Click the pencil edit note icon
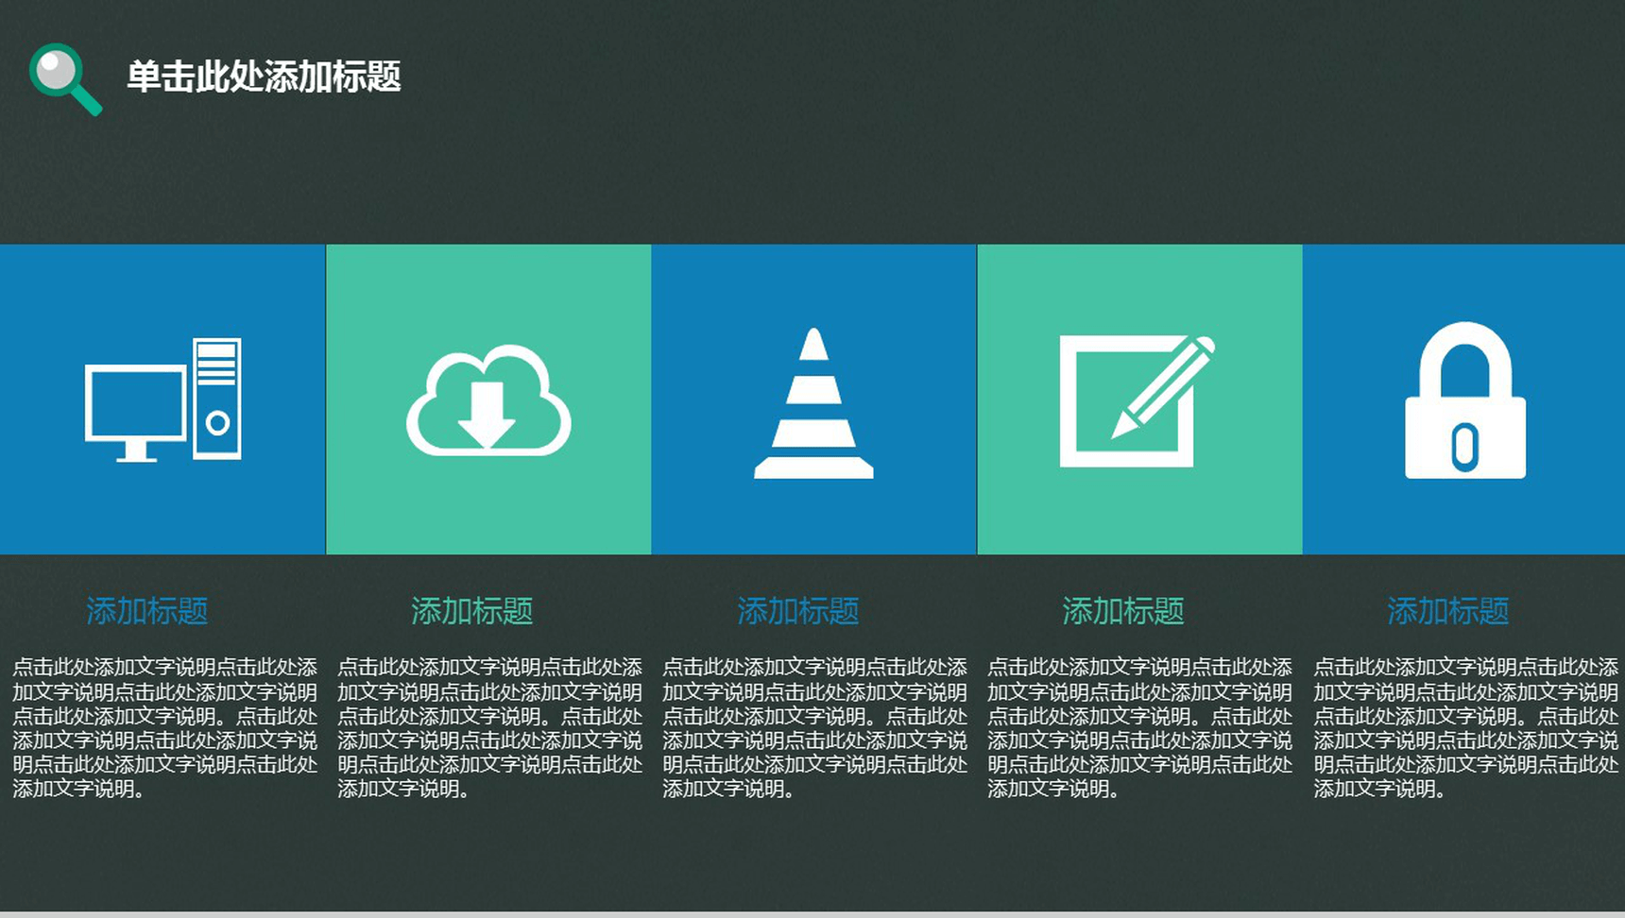 (1137, 400)
